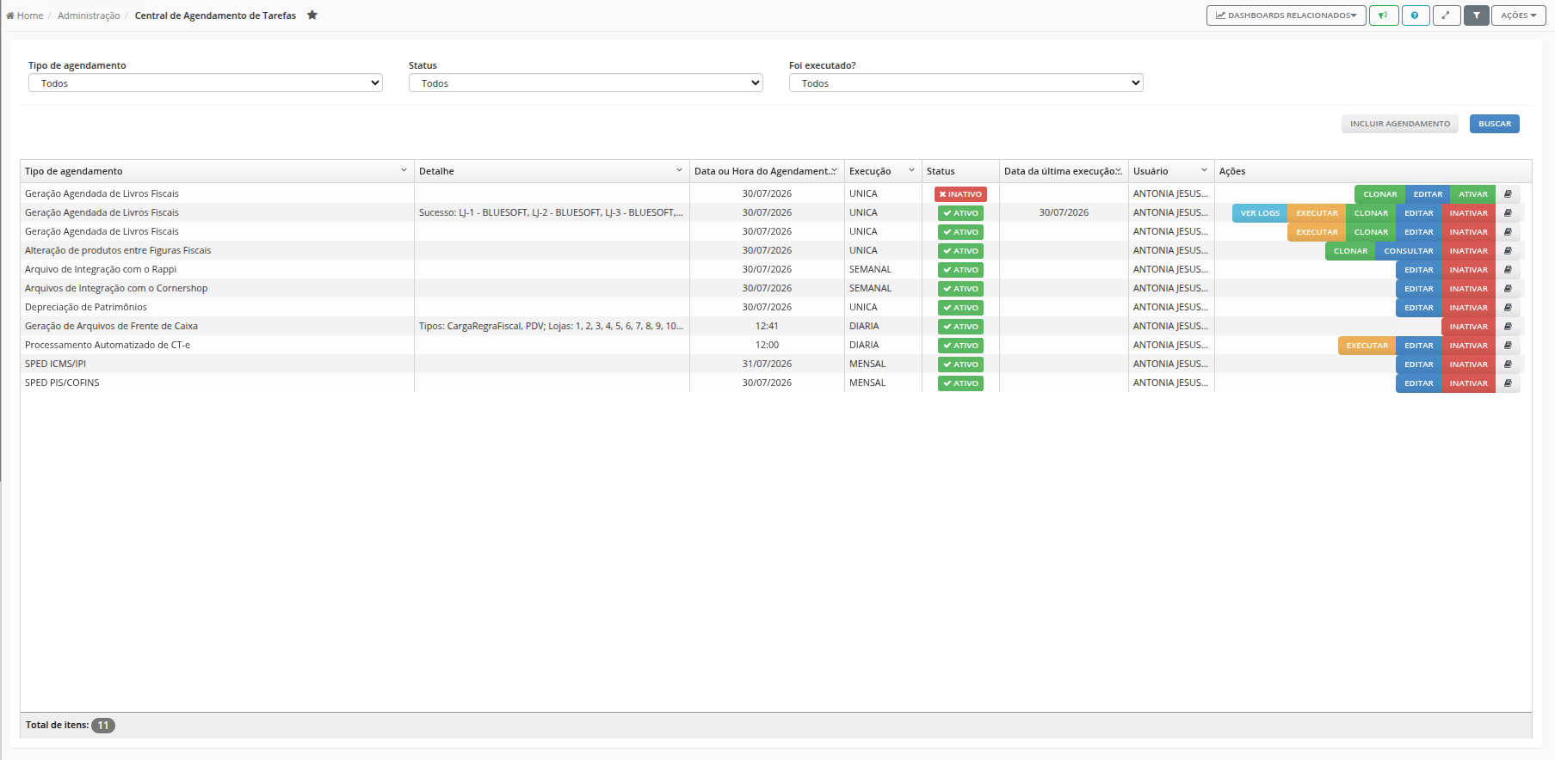The image size is (1555, 760).
Task: Open the Tipo de agendamento filter dropdown
Action: point(206,83)
